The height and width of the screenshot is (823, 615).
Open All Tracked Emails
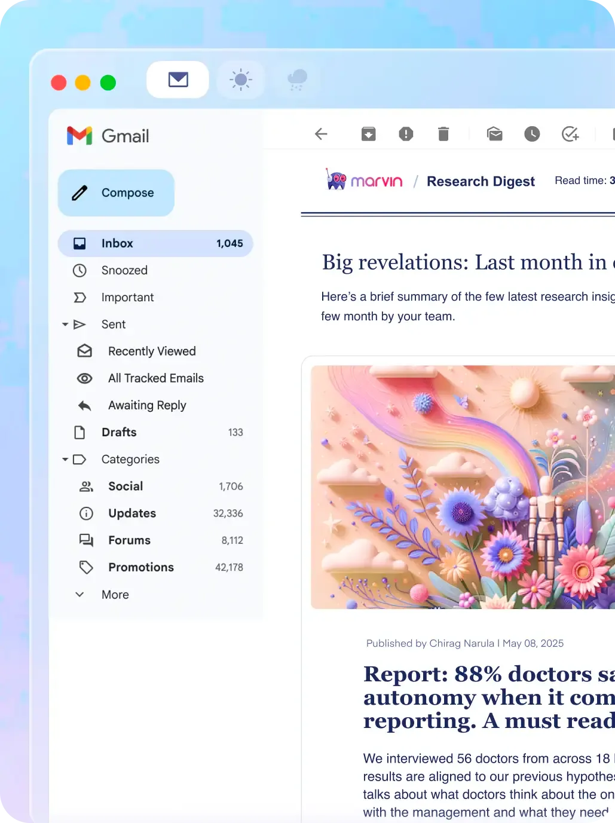click(x=156, y=378)
